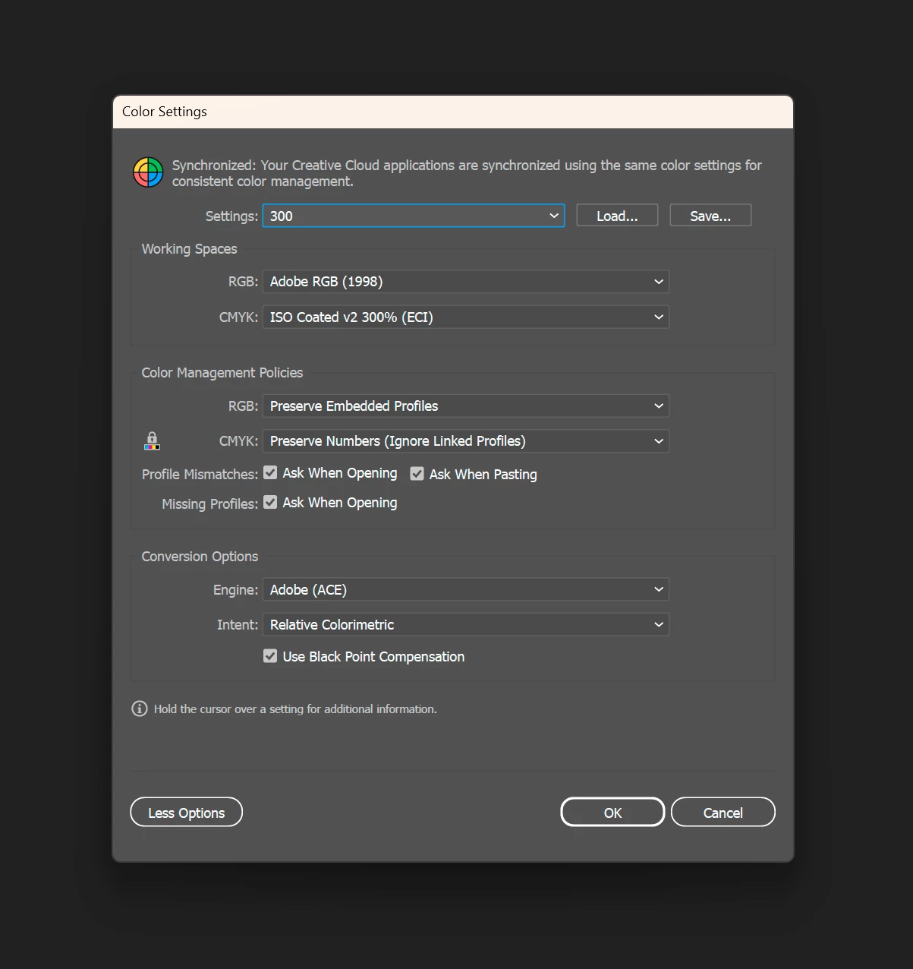Open the Engine dropdown Adobe (ACE)
This screenshot has width=913, height=969.
(x=466, y=590)
